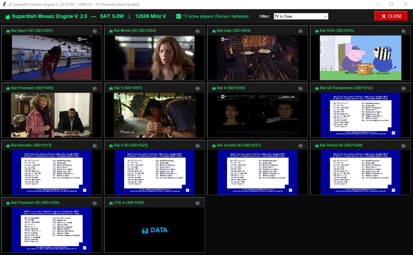Click the "12606 MHz V" frequency text
413x255 pixels.
pyautogui.click(x=151, y=16)
